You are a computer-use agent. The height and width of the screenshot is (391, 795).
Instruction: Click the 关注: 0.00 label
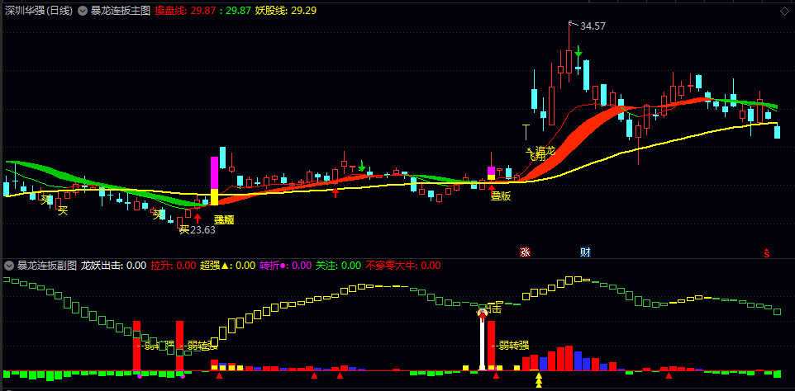[338, 266]
